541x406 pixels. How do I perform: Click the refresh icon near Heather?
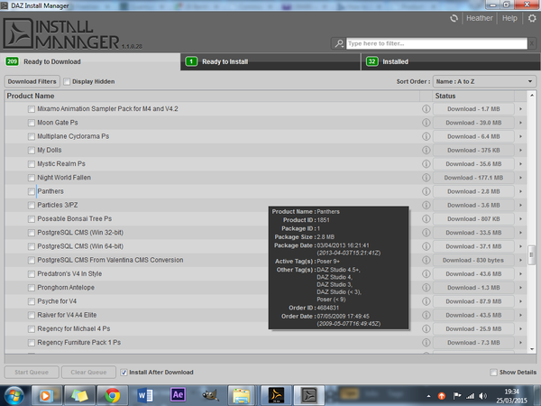454,18
